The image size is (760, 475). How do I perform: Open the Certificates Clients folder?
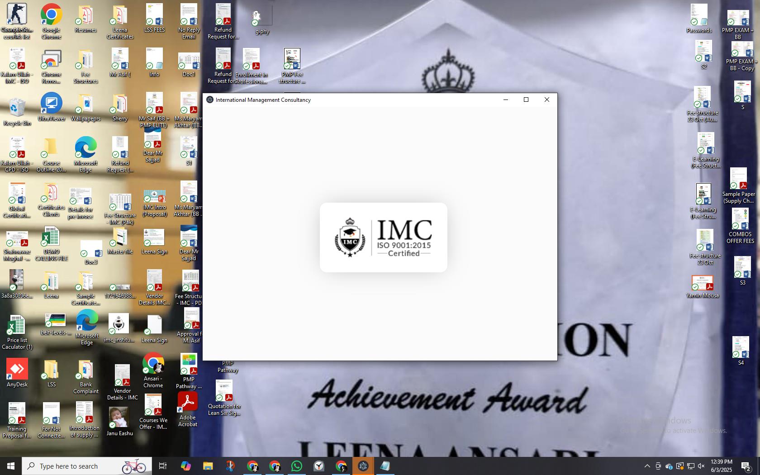point(51,200)
